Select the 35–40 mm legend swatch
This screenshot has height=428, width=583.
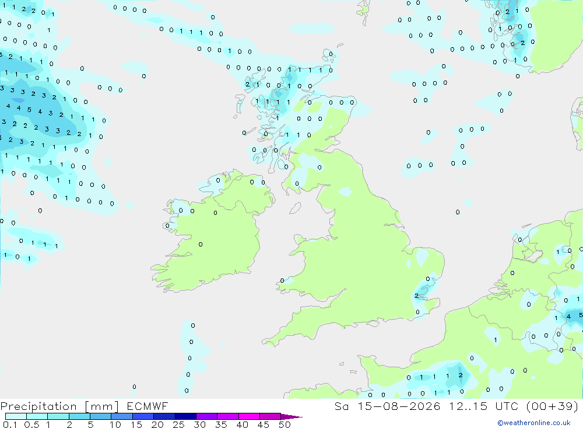coord(228,416)
